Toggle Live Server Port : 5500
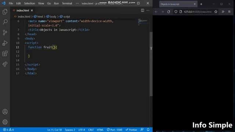This screenshot has height=132, width=235. tap(115, 130)
